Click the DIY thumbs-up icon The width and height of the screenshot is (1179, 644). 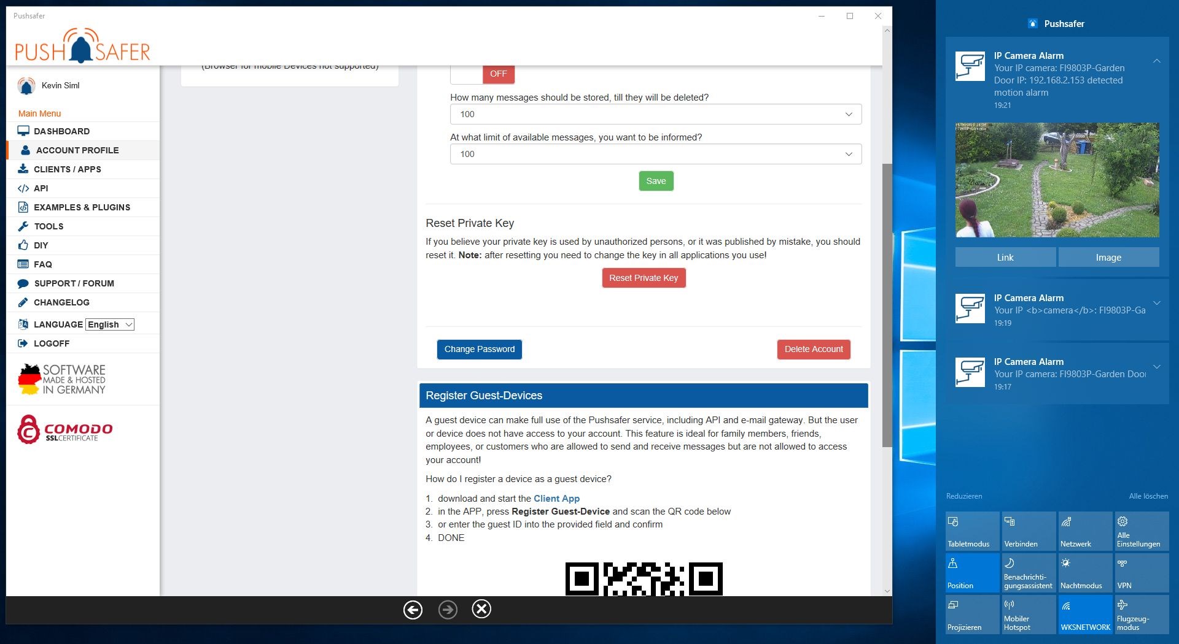(23, 245)
